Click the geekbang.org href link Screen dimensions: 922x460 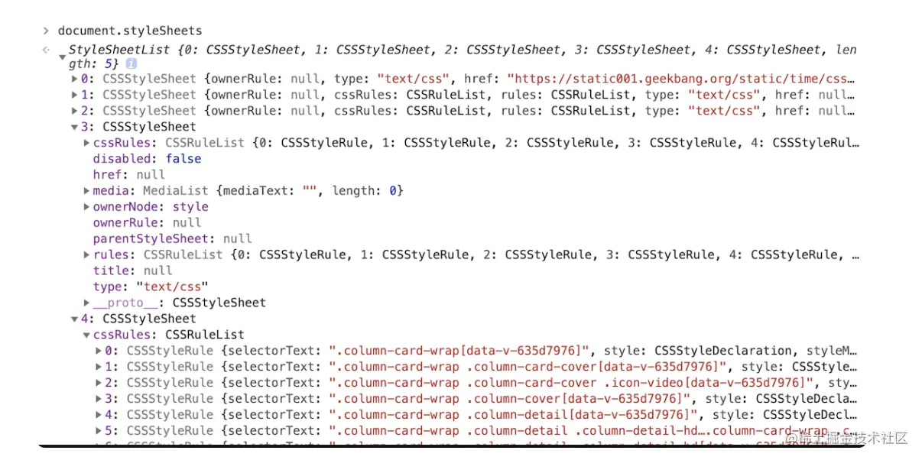[680, 79]
